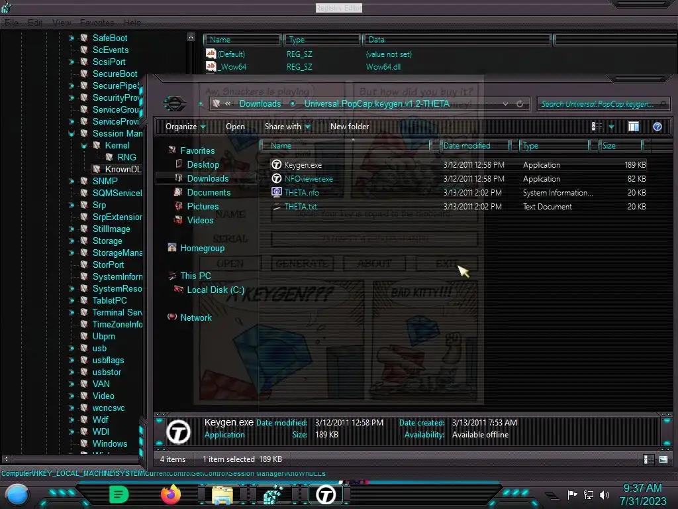This screenshot has height=509, width=678.
Task: Select KnownDLLs registry key
Action: point(122,169)
